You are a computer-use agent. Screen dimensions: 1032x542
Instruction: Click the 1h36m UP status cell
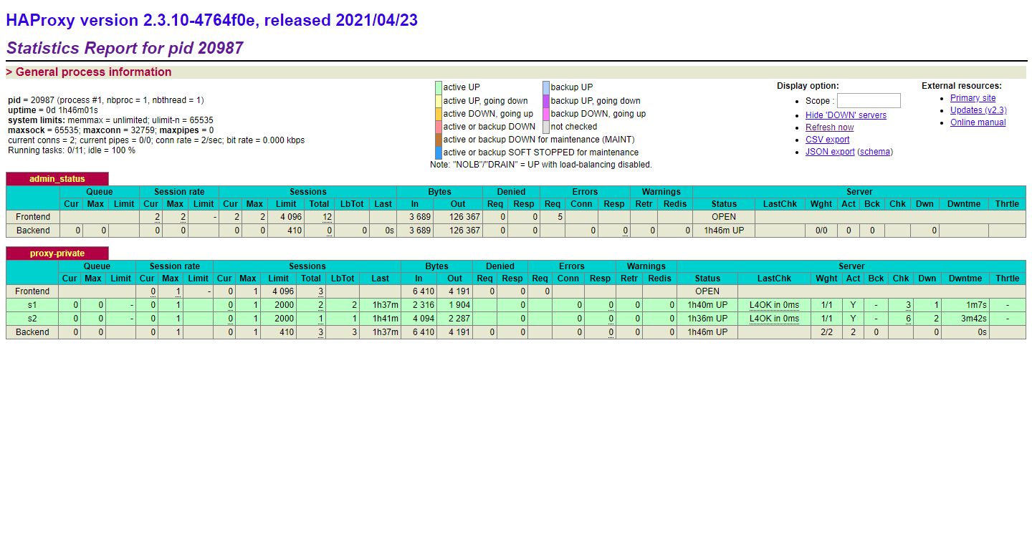point(707,319)
